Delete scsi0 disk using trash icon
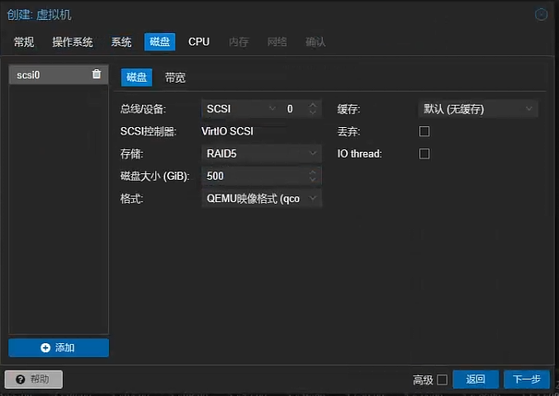This screenshot has height=396, width=559. coord(97,74)
